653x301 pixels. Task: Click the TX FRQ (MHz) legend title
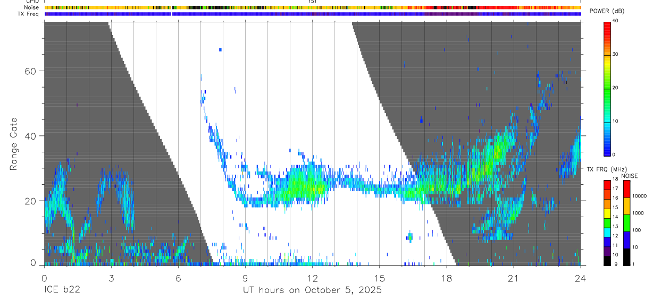coord(606,169)
